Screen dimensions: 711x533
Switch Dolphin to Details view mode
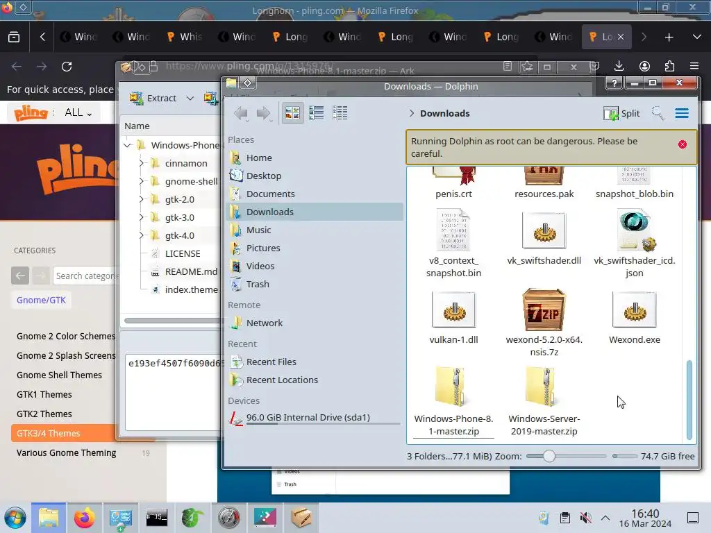[x=340, y=113]
